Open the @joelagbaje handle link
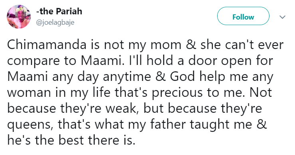This screenshot has width=295, height=155. (x=55, y=22)
